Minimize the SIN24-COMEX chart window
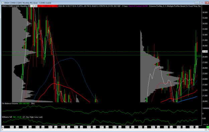This screenshot has width=209, height=132. pyautogui.click(x=197, y=3)
